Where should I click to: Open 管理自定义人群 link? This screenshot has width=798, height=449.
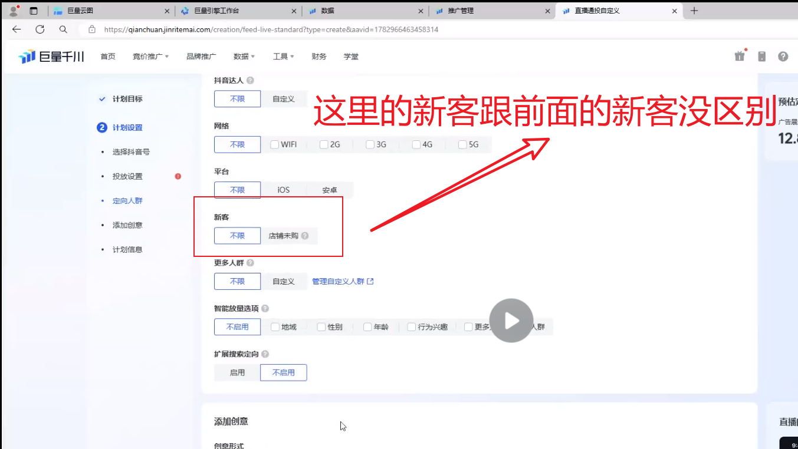pyautogui.click(x=342, y=282)
